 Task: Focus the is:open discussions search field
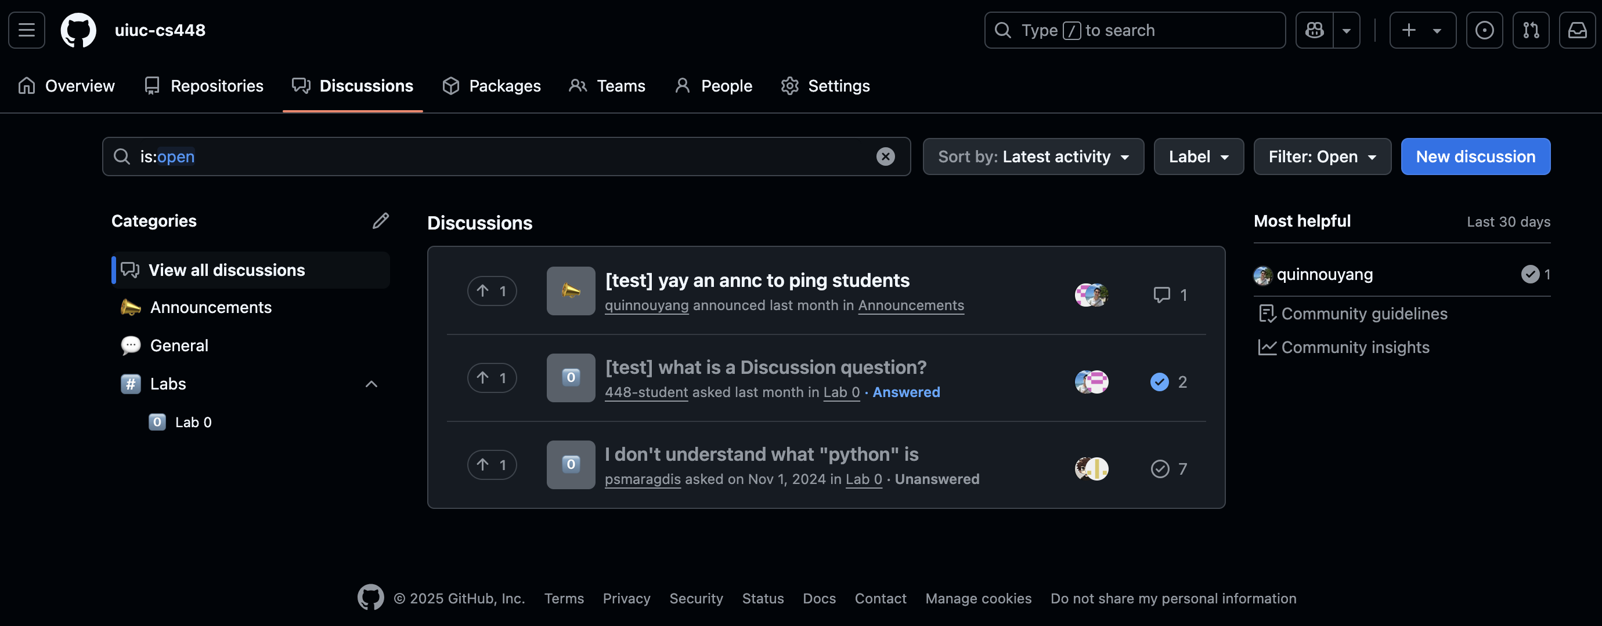point(506,156)
